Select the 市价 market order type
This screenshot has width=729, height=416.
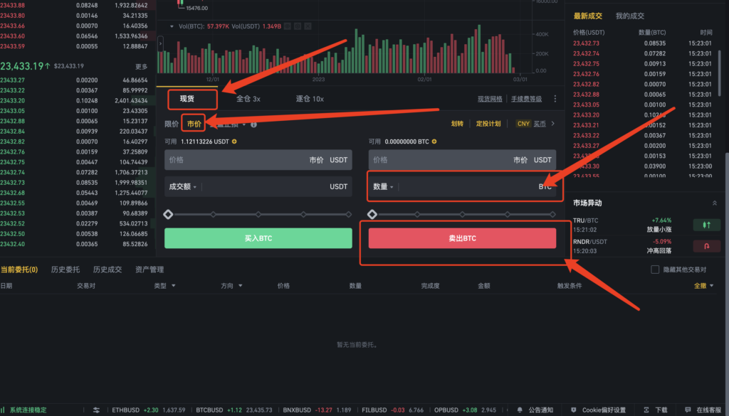[194, 124]
